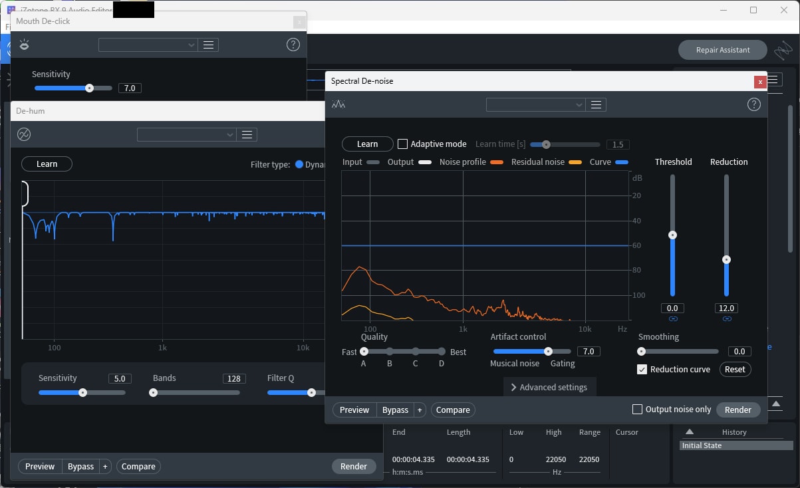Screen dimensions: 800x488
Task: Select Initial State in History list
Action: 736,445
